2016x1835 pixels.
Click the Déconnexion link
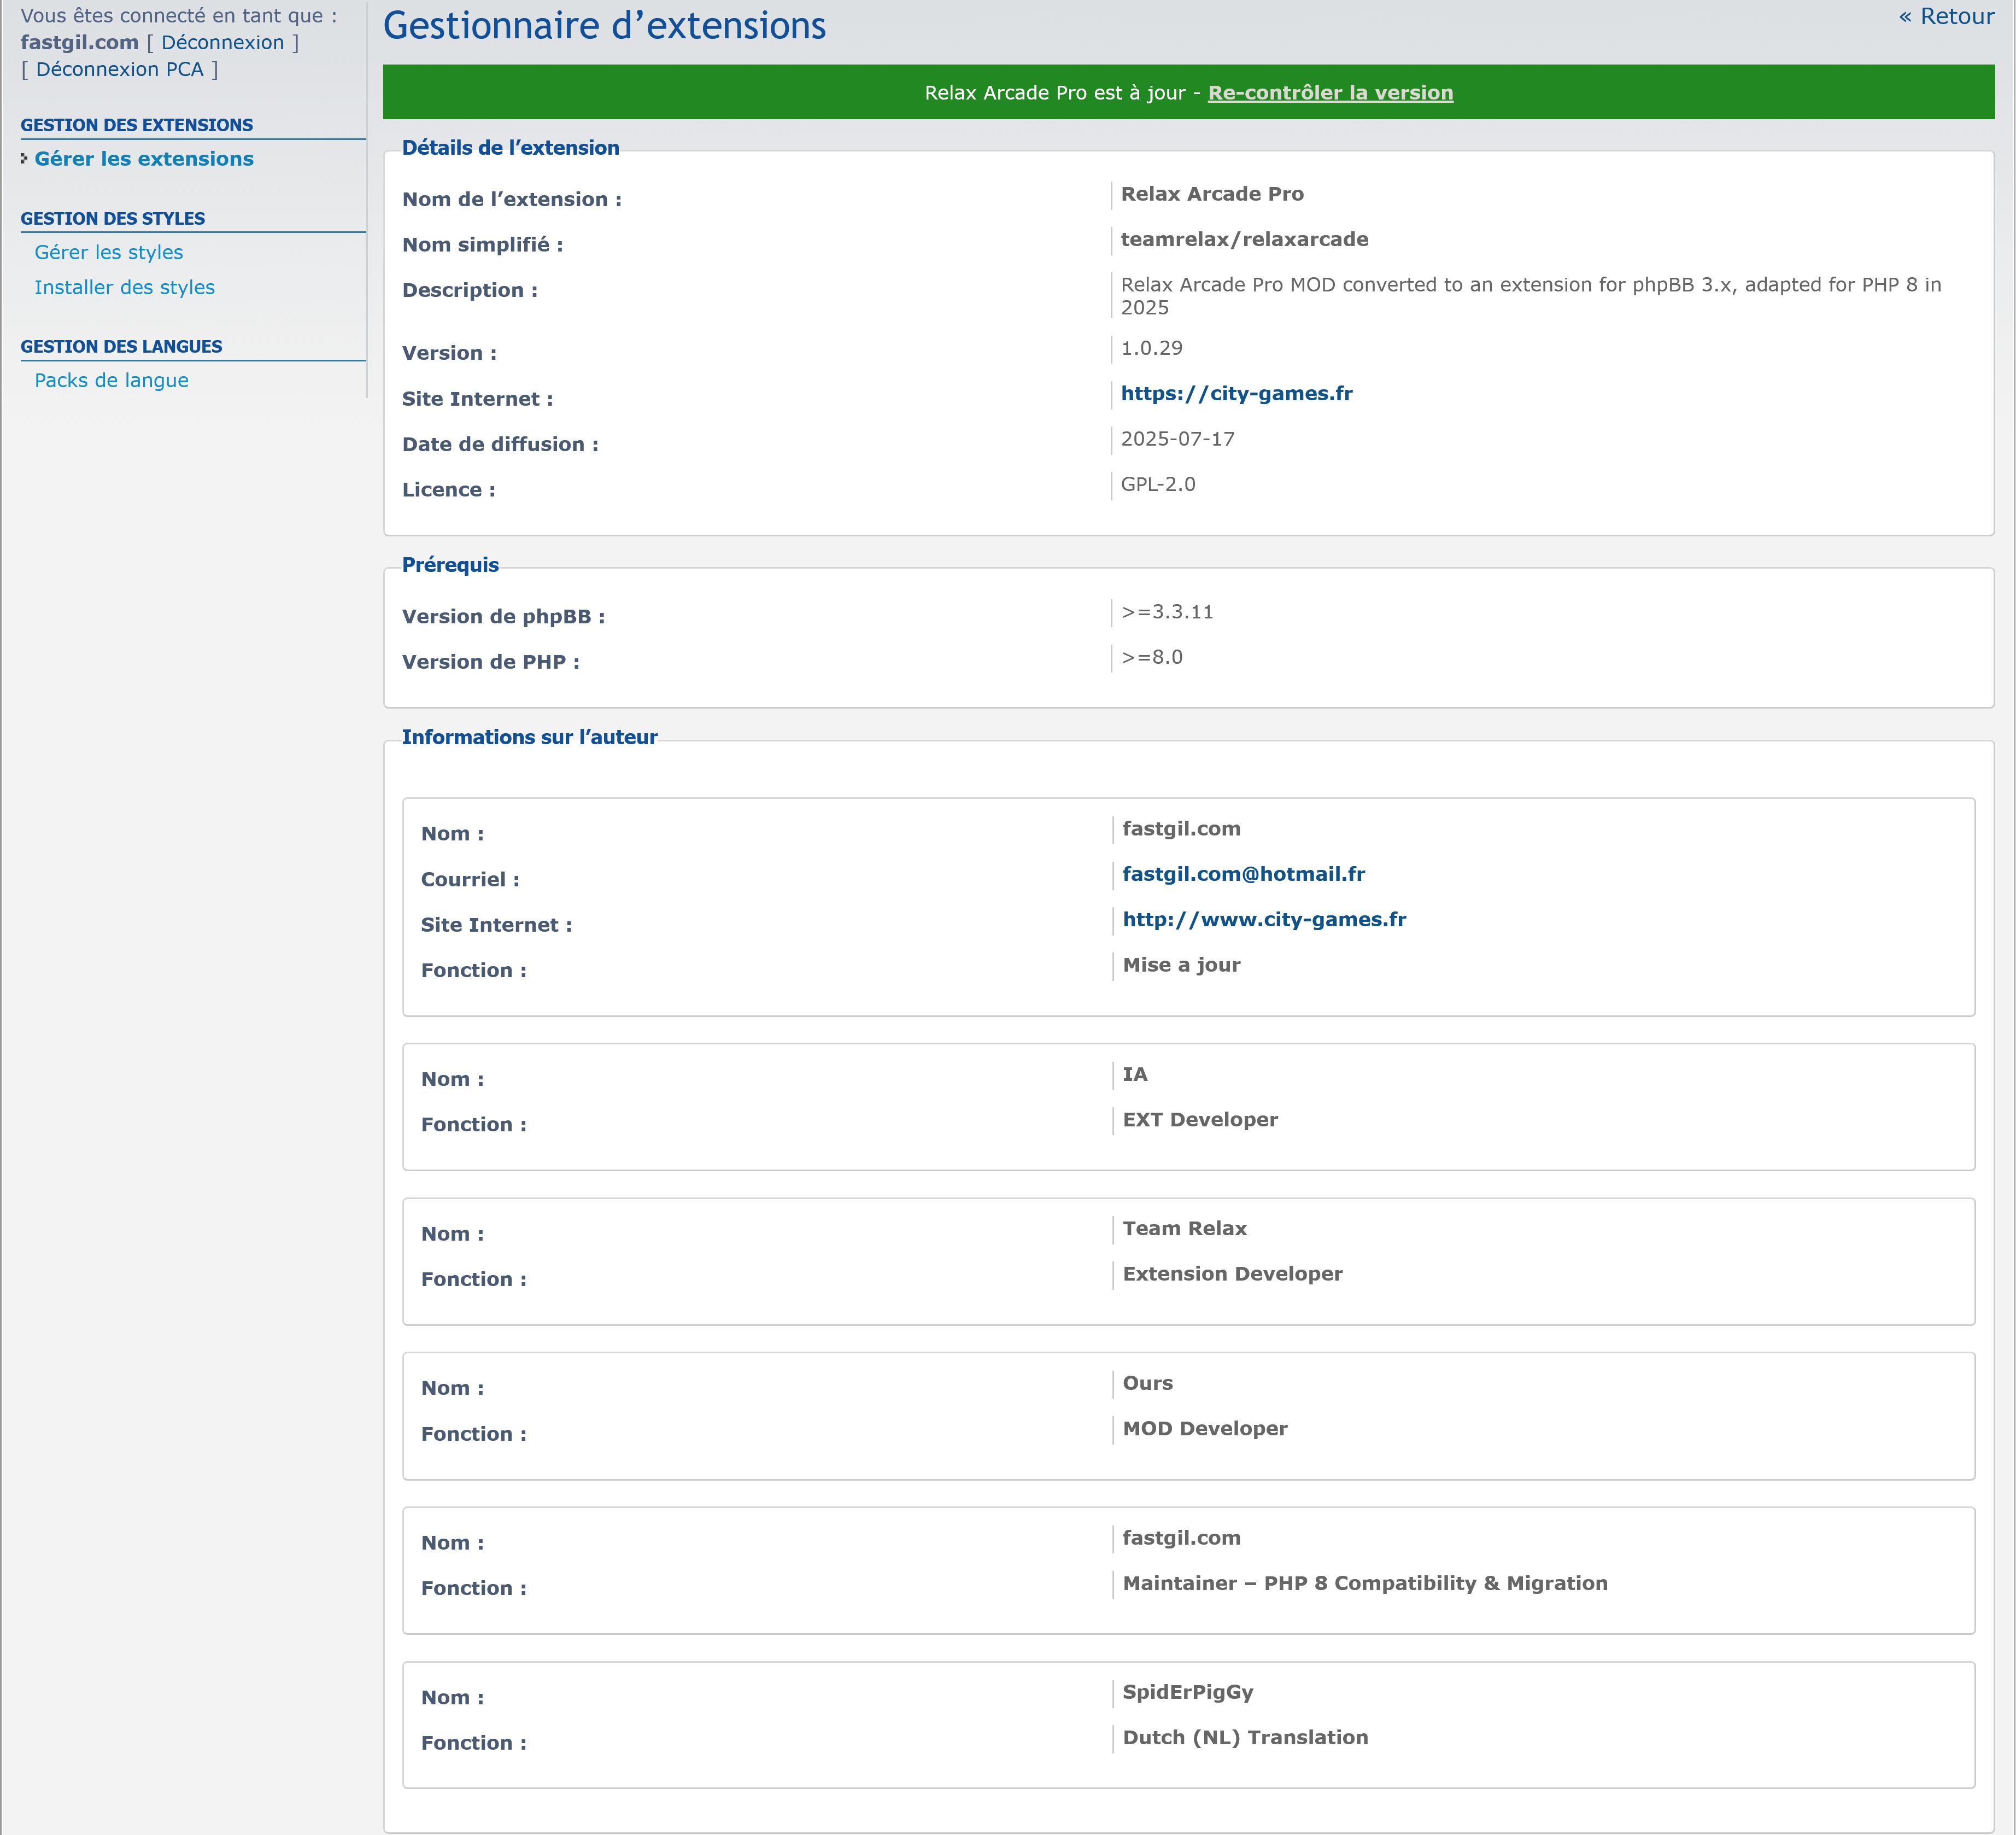[222, 42]
